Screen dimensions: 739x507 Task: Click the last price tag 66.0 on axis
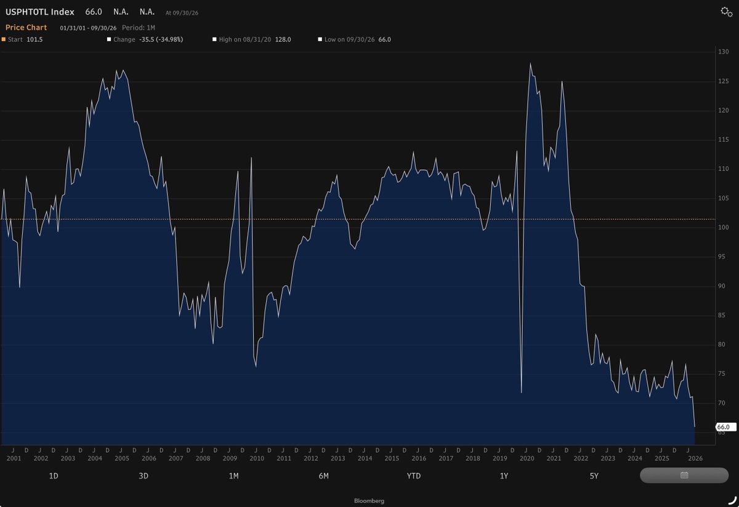[x=725, y=426]
